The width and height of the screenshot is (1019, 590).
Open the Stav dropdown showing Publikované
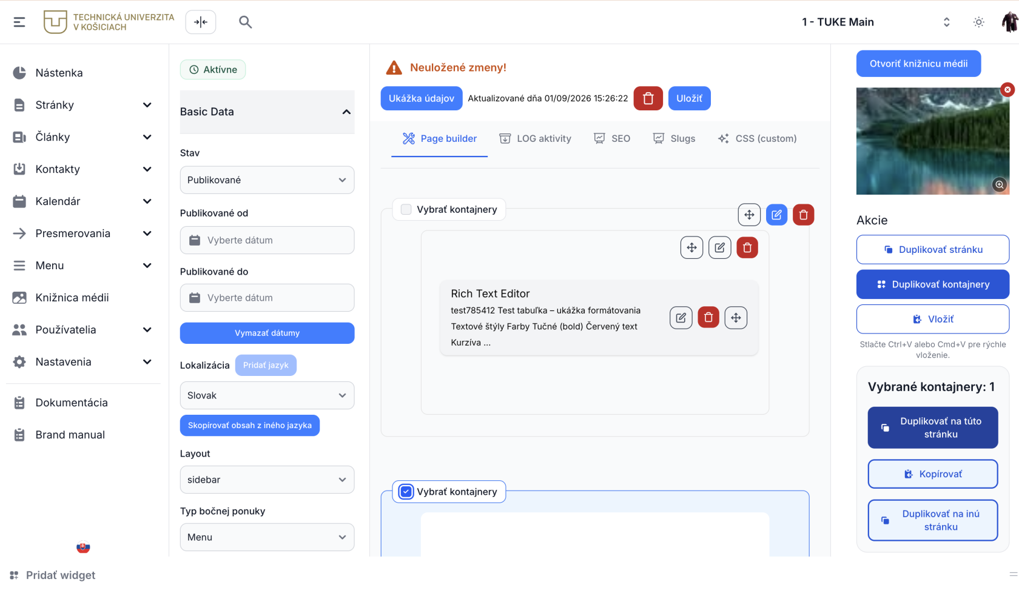(x=267, y=180)
